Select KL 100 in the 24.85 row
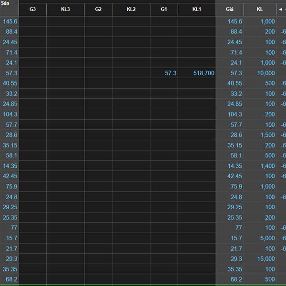 pyautogui.click(x=270, y=104)
